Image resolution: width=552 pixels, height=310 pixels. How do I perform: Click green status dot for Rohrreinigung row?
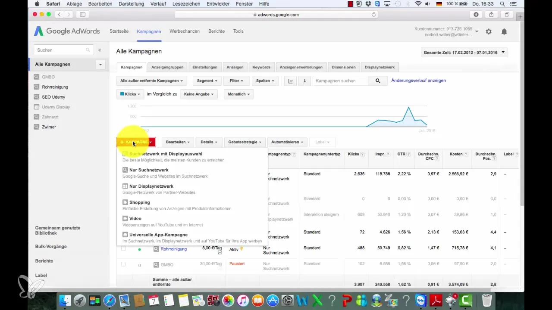click(139, 249)
